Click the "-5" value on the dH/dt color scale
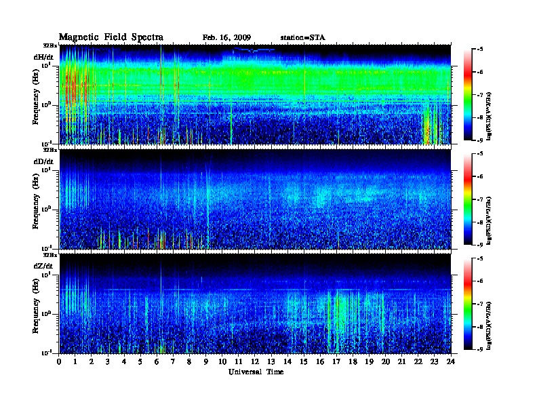Screen dimensions: 537x415 click(x=480, y=50)
